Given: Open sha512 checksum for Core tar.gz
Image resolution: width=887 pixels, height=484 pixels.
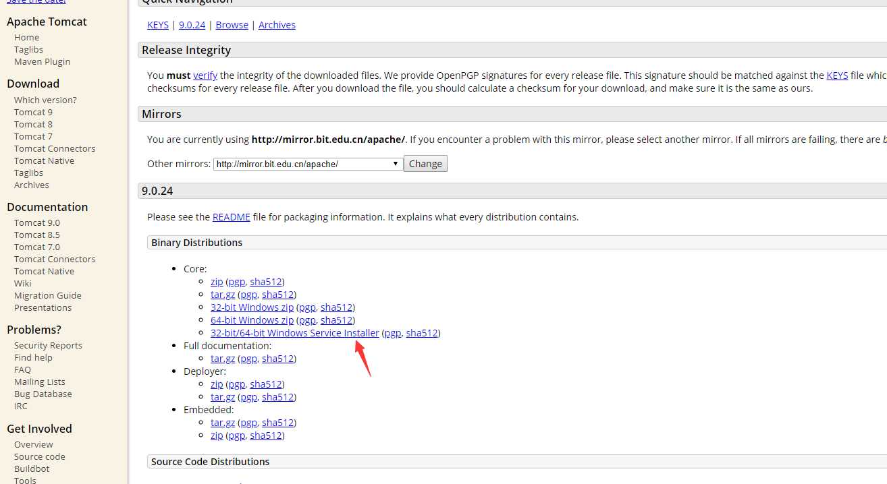Looking at the screenshot, I should pos(277,295).
